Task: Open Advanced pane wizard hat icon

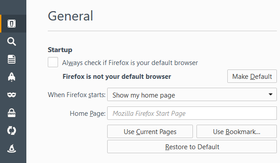Action: [12, 148]
